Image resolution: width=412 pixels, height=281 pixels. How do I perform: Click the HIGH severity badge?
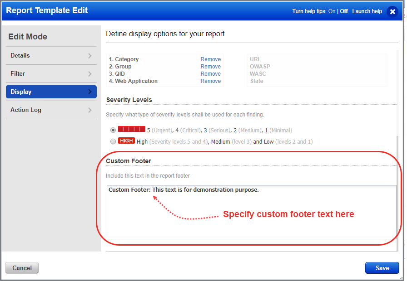pyautogui.click(x=126, y=140)
